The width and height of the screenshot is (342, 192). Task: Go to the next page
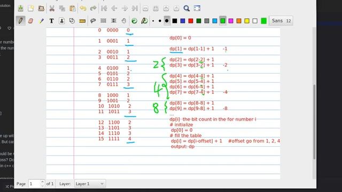click(x=125, y=9)
